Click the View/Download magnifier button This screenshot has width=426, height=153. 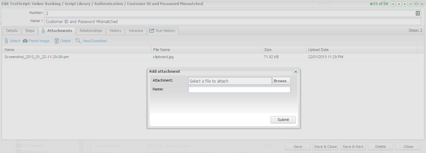[91, 41]
